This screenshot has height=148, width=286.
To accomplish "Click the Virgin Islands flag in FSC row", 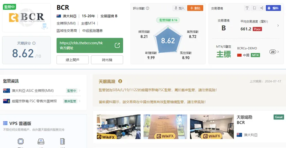I will (6, 101).
